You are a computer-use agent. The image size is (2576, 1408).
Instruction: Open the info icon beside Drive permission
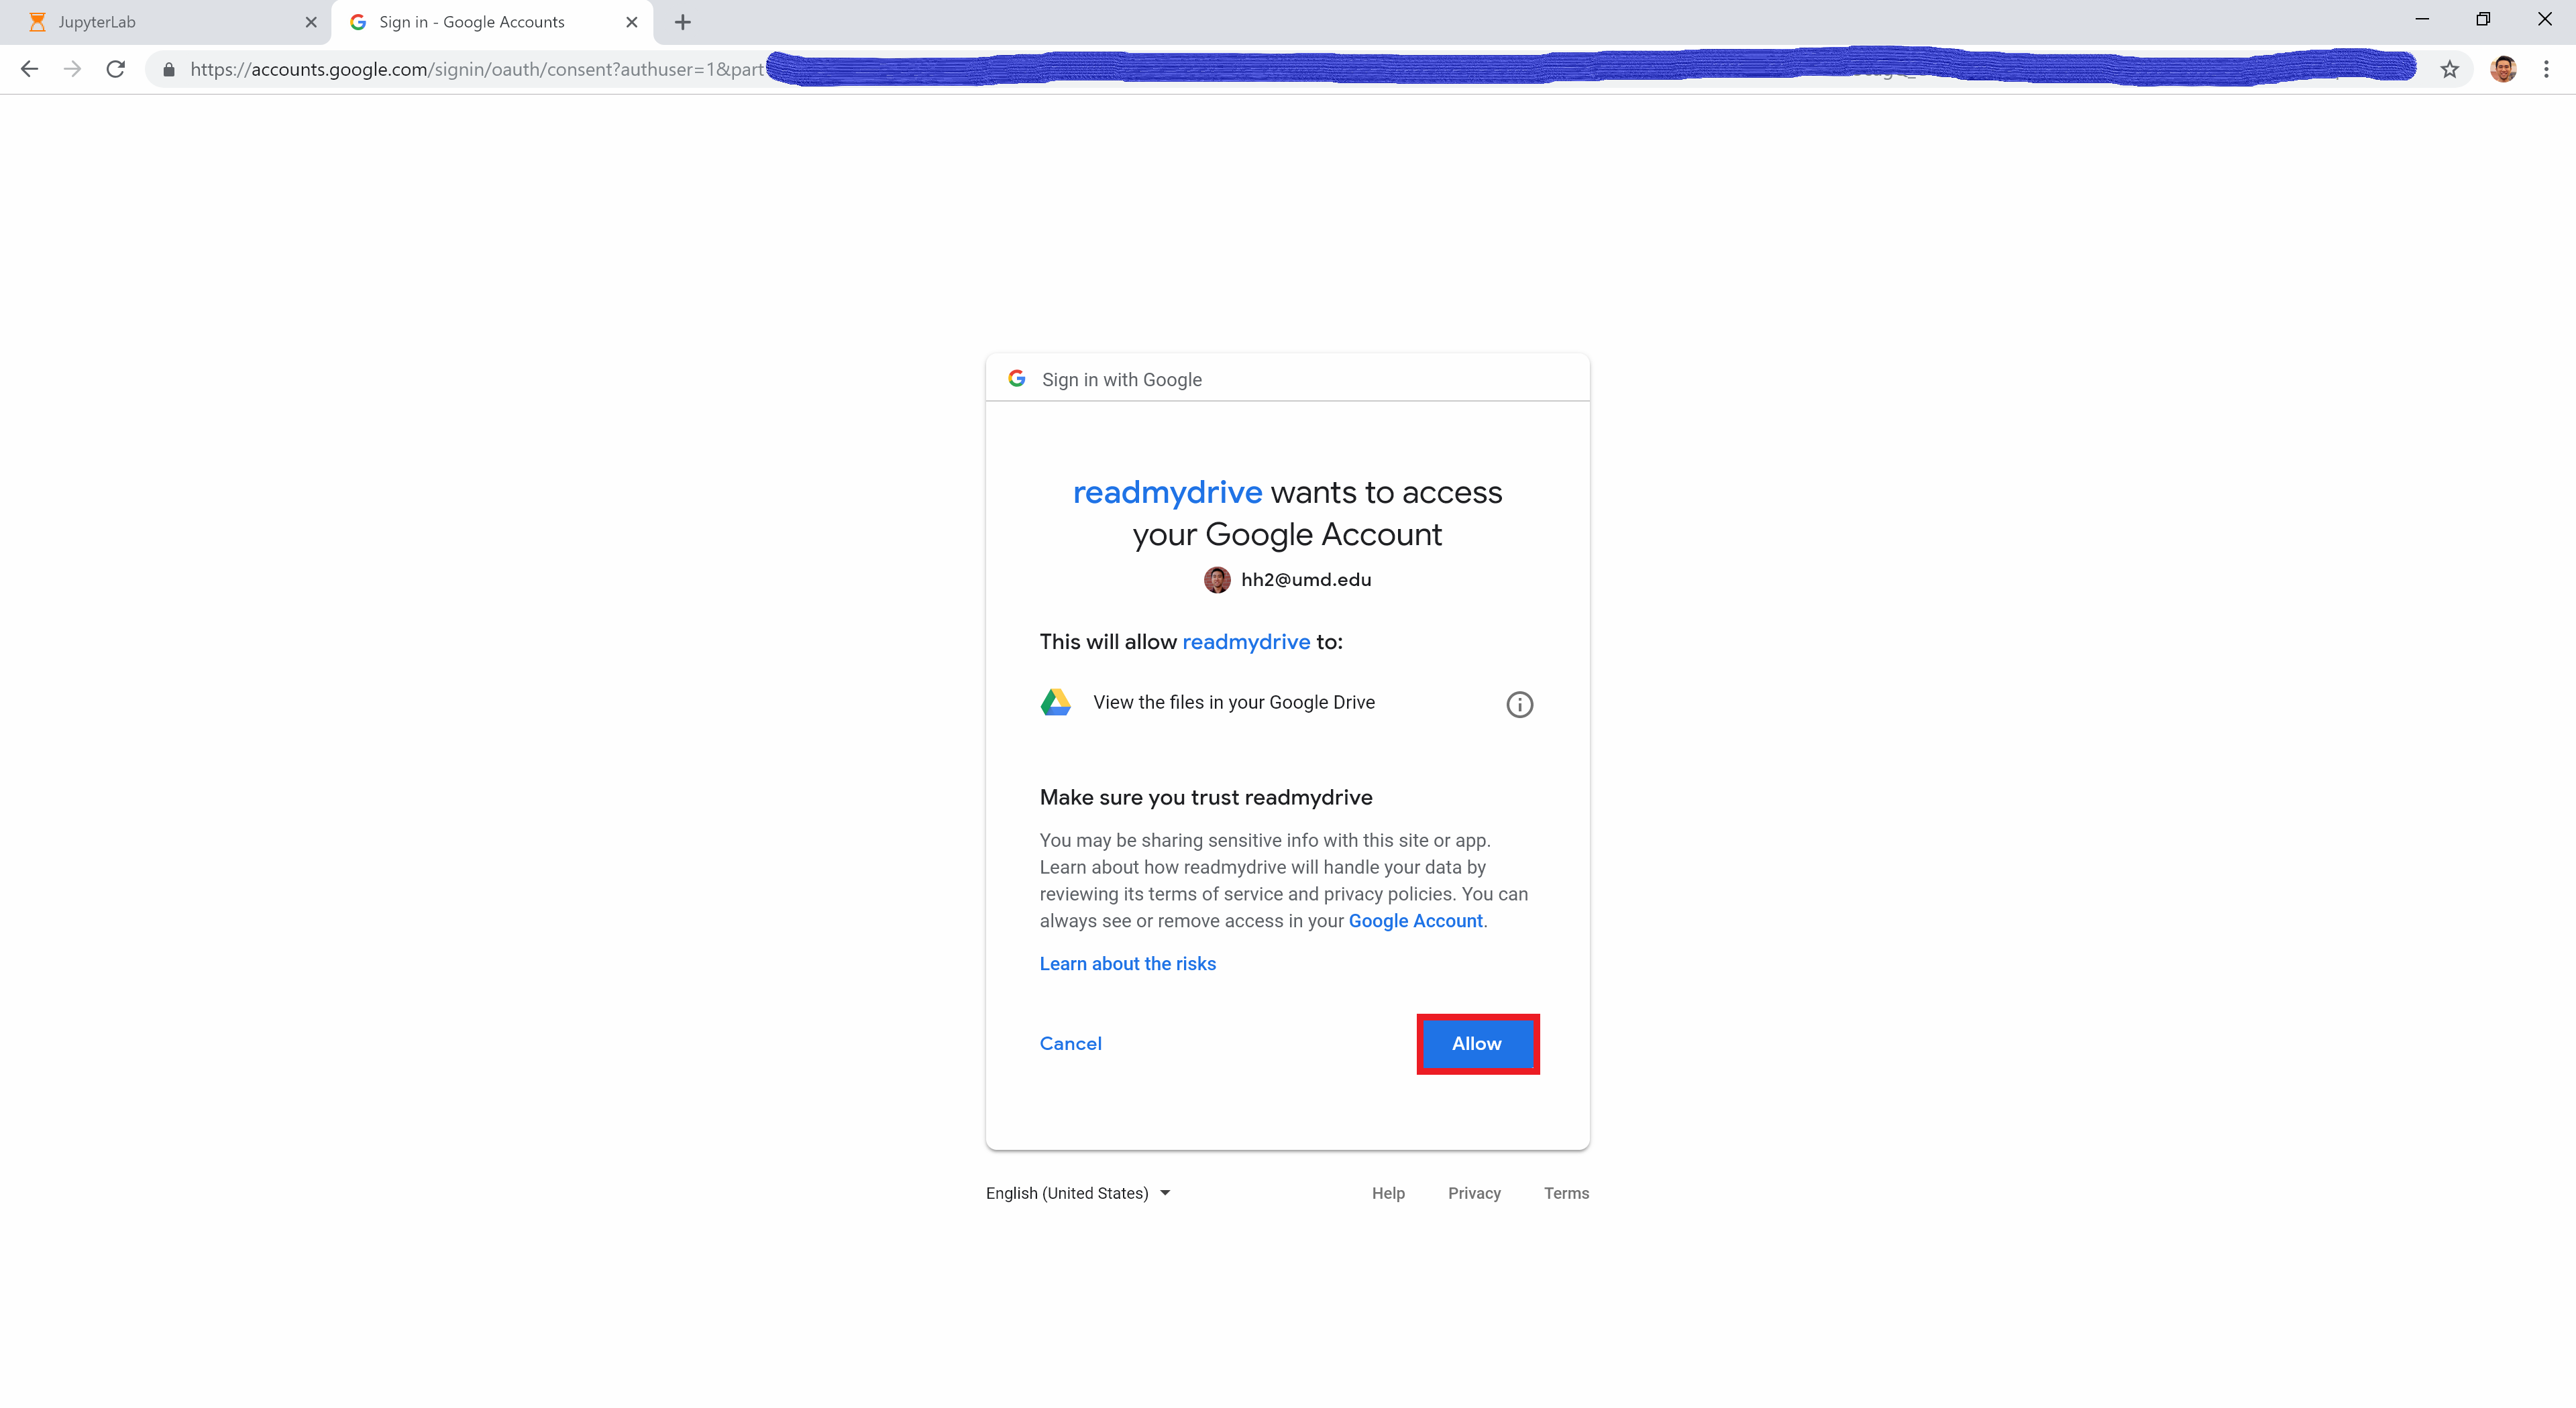1519,705
